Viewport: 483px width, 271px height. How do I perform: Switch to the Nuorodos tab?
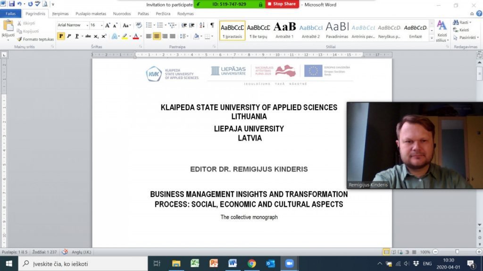(122, 14)
